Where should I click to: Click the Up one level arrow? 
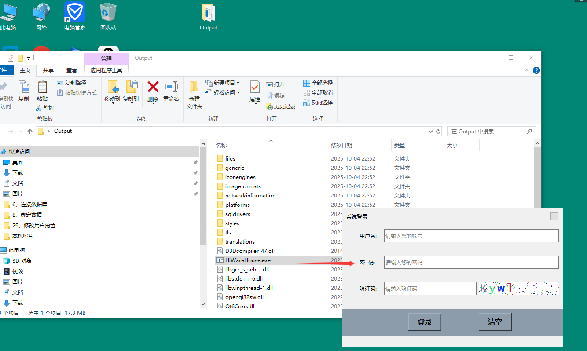click(30, 131)
